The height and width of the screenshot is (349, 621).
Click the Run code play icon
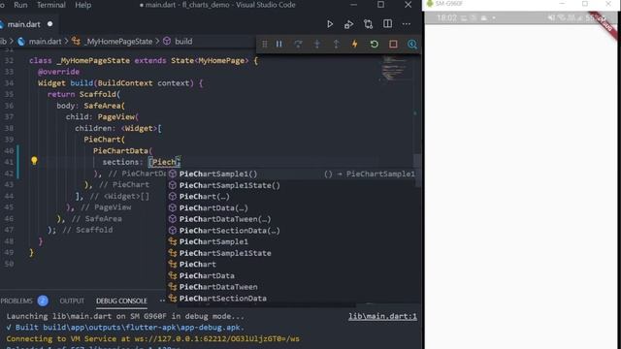(330, 24)
